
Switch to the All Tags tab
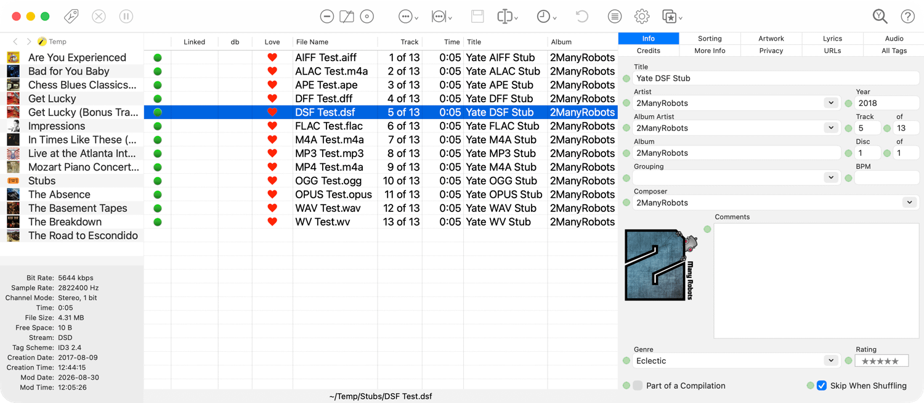click(894, 51)
